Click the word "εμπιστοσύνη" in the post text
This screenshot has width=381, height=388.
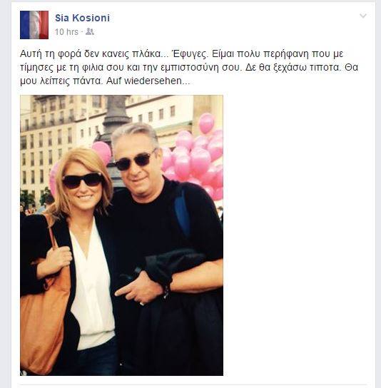[190, 68]
